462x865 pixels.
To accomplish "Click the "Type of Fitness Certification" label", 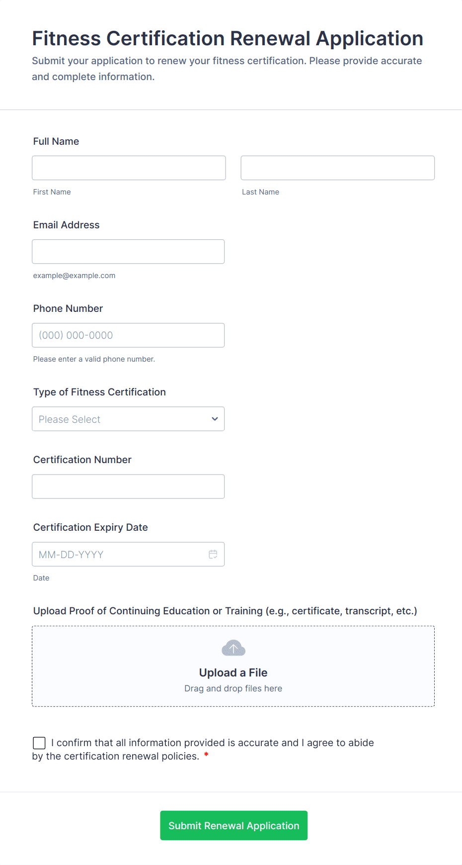I will tap(99, 392).
